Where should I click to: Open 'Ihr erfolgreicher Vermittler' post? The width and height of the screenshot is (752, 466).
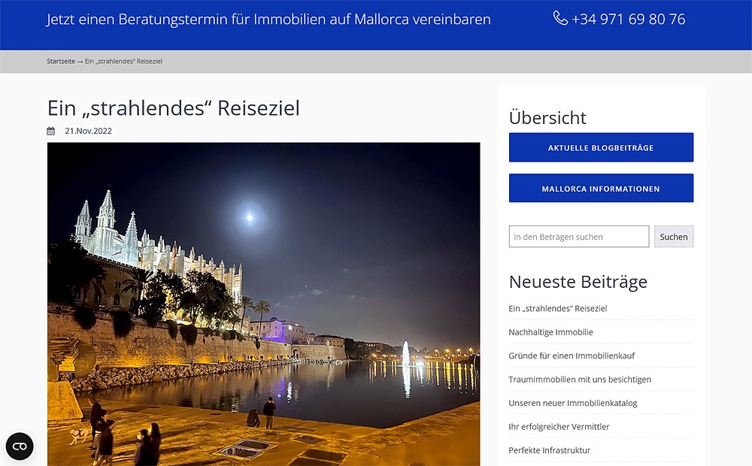tap(559, 427)
